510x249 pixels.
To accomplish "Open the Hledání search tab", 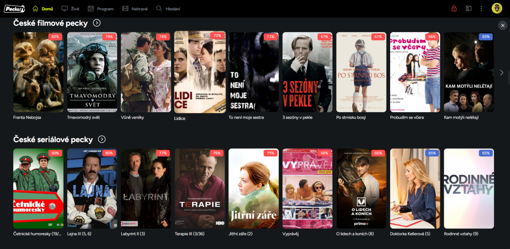I will (168, 9).
